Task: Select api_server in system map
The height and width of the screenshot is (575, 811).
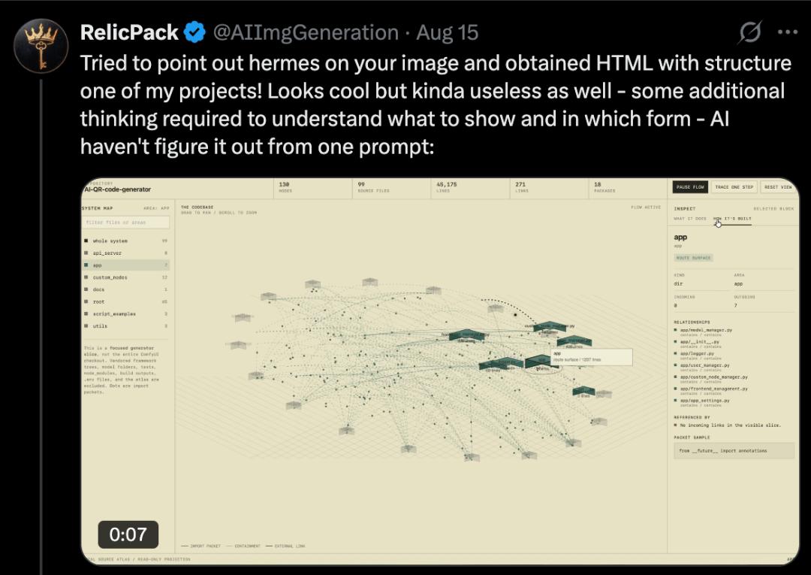Action: point(125,253)
